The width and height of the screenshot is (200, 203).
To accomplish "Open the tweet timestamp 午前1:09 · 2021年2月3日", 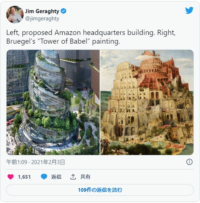I will click(x=36, y=162).
